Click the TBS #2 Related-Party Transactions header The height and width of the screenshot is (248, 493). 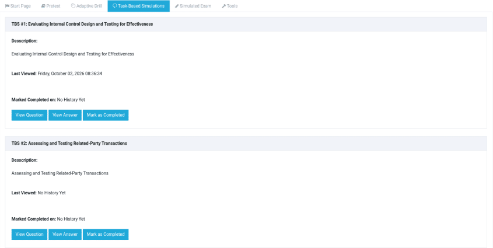click(246, 144)
